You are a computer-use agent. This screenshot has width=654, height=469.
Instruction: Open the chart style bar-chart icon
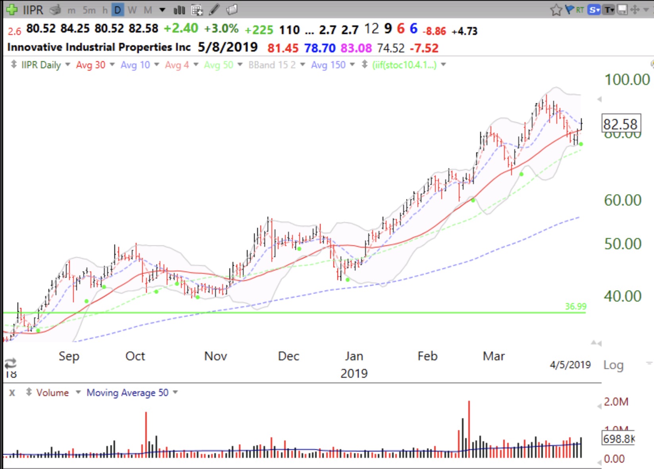[x=179, y=10]
